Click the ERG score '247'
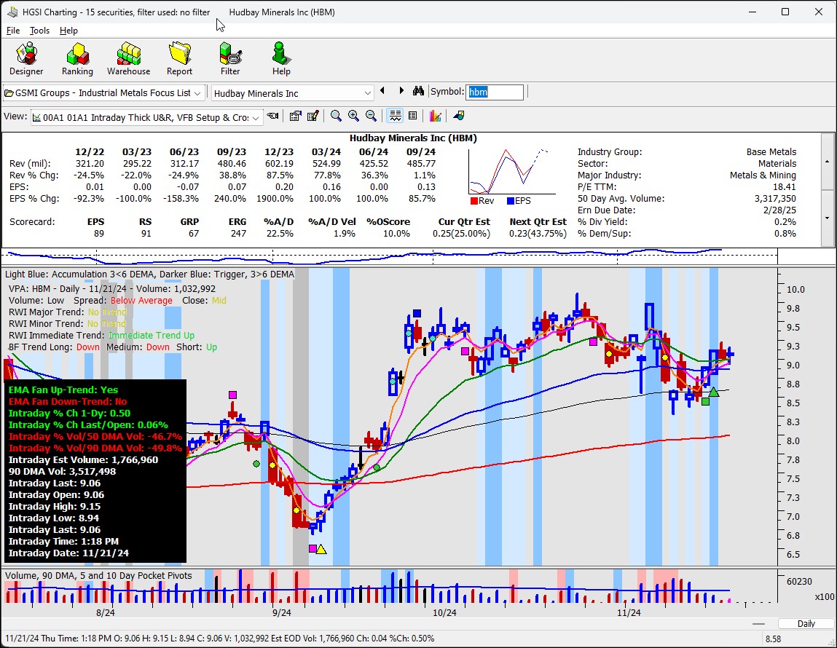The width and height of the screenshot is (837, 648). click(x=238, y=234)
